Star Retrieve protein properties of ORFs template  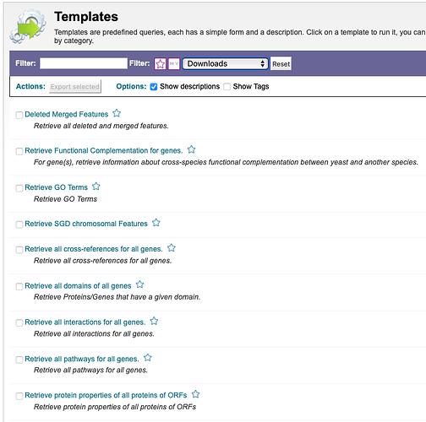(195, 394)
